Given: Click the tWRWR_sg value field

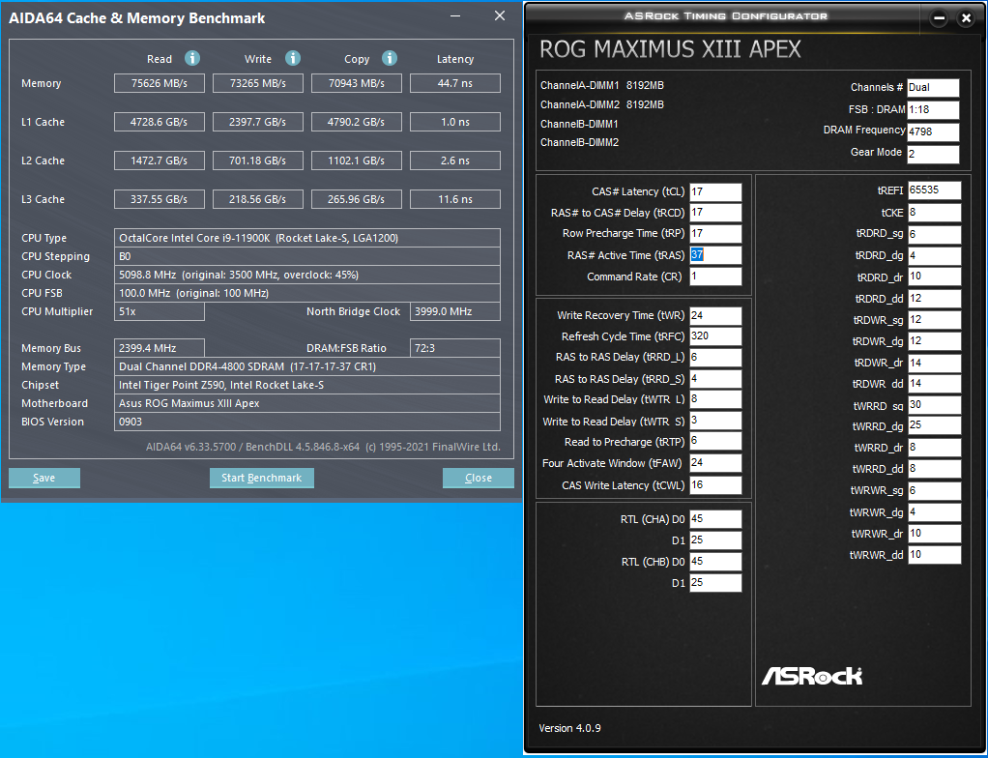Looking at the screenshot, I should click(934, 490).
